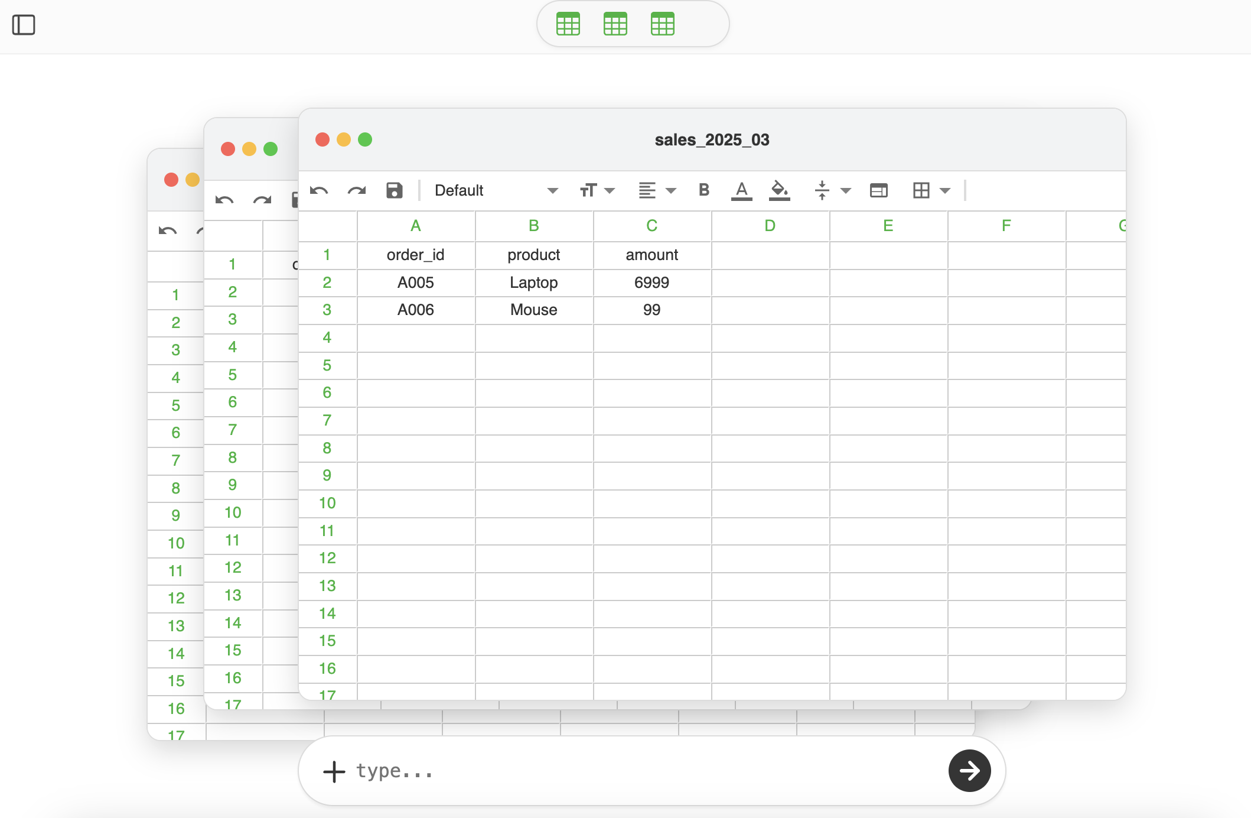Click the amount header cell
1251x818 pixels.
(x=652, y=255)
